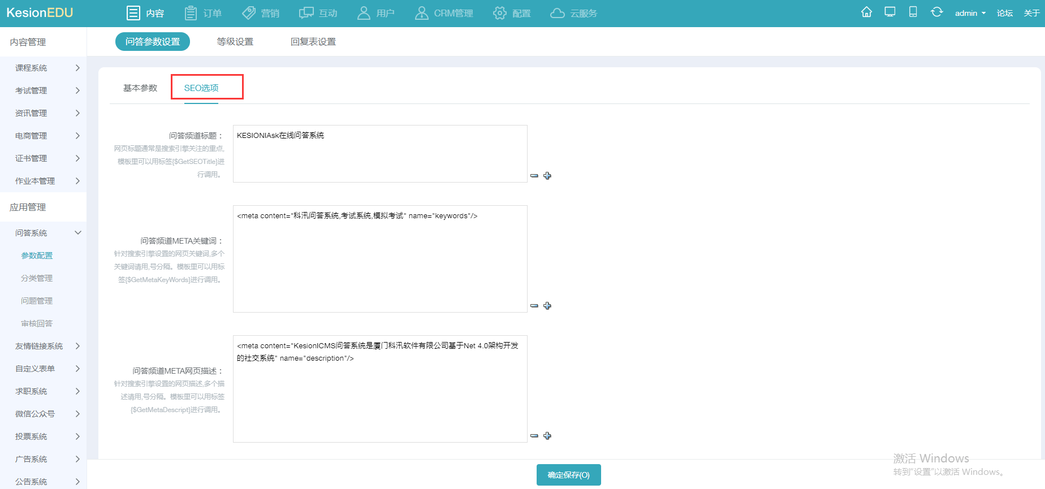The height and width of the screenshot is (489, 1045).
Task: Open the desktop monitor preview icon
Action: (890, 12)
